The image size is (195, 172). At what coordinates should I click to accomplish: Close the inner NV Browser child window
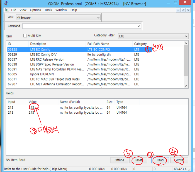[x=188, y=10]
